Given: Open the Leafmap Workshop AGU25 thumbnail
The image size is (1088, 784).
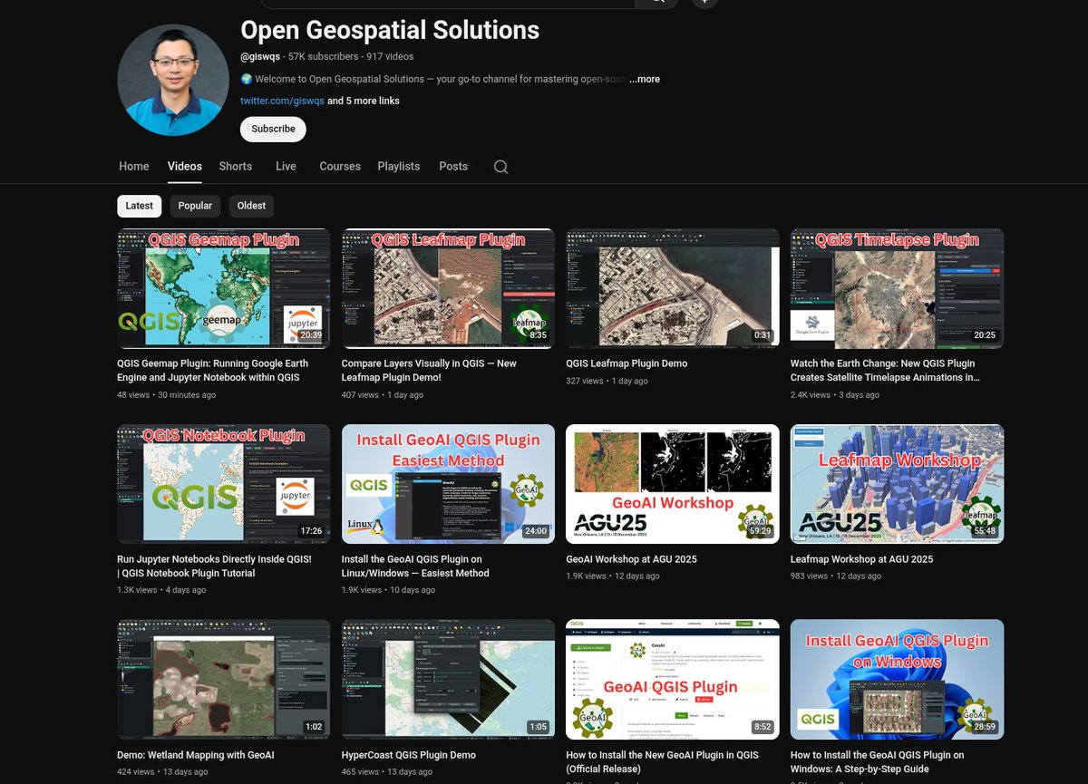Looking at the screenshot, I should point(897,484).
